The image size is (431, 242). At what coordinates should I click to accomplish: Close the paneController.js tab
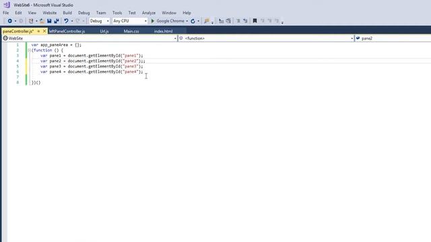click(x=44, y=32)
